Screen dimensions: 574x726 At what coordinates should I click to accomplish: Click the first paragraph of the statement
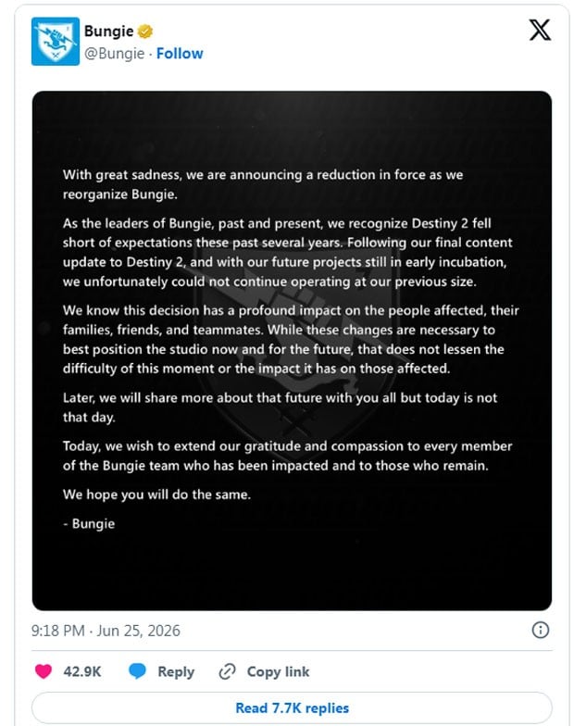click(x=263, y=184)
